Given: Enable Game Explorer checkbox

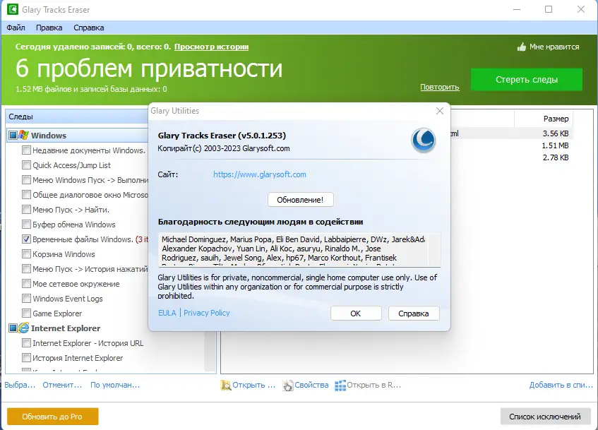Looking at the screenshot, I should (26, 313).
